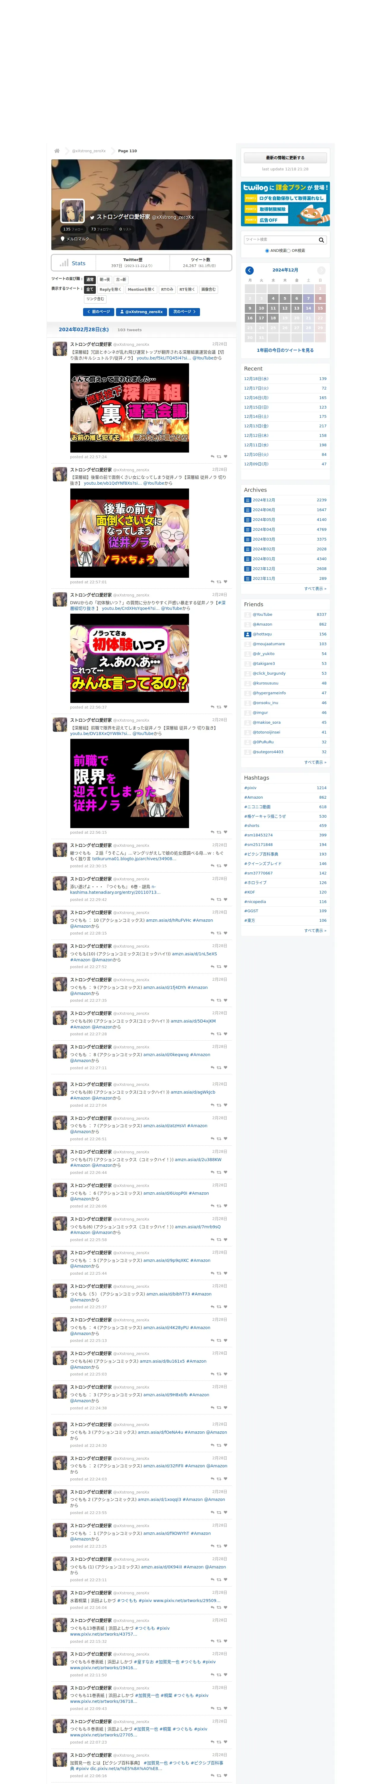Set sort order to 朝→夜
Screen dimensions: 381x1784
click(104, 280)
